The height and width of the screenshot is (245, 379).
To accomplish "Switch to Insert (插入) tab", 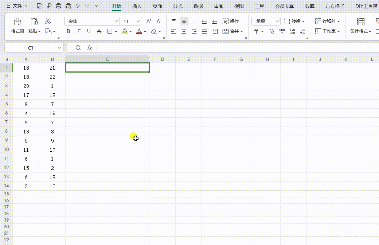I will coord(137,6).
